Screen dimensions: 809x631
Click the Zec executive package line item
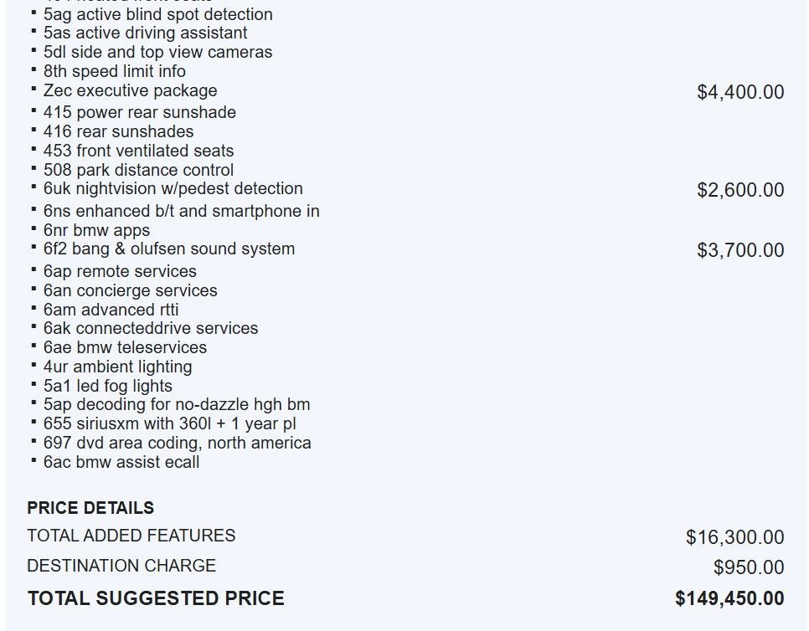click(x=130, y=91)
